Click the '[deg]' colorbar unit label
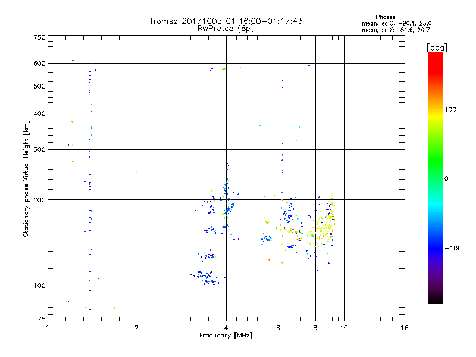This screenshot has height=357, width=476. point(437,48)
